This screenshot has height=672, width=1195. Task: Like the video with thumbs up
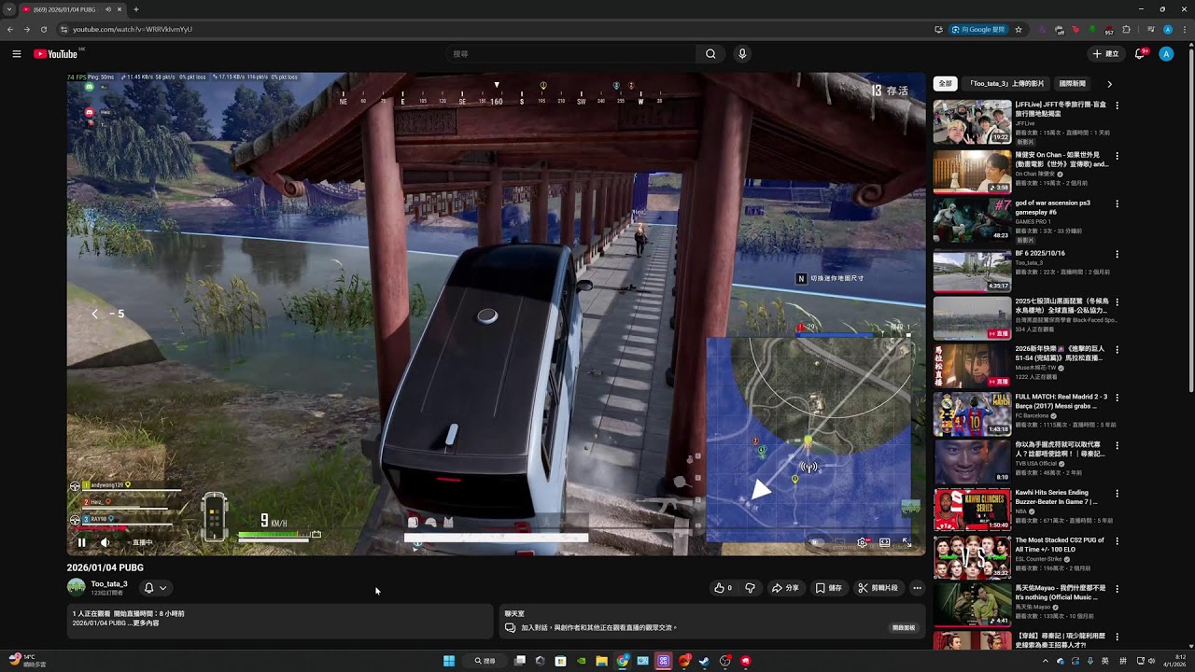pos(723,588)
